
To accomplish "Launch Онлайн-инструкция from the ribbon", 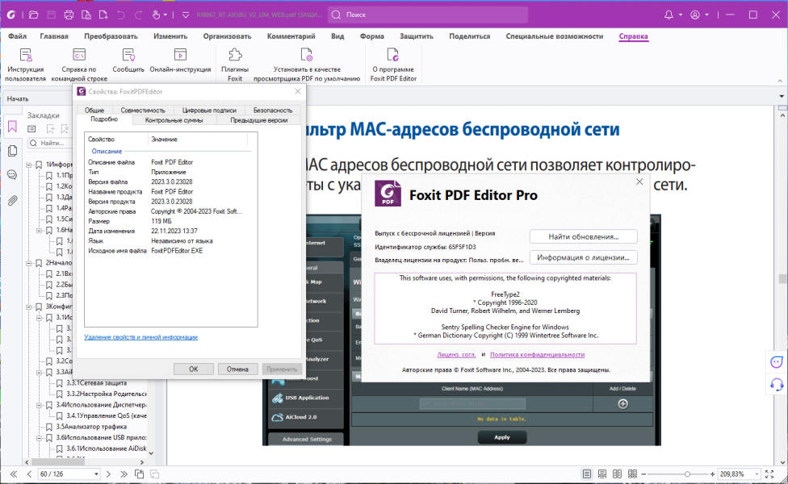I will pyautogui.click(x=180, y=60).
